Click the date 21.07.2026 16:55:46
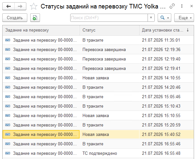The height and width of the screenshot is (159, 196). coord(161,144)
